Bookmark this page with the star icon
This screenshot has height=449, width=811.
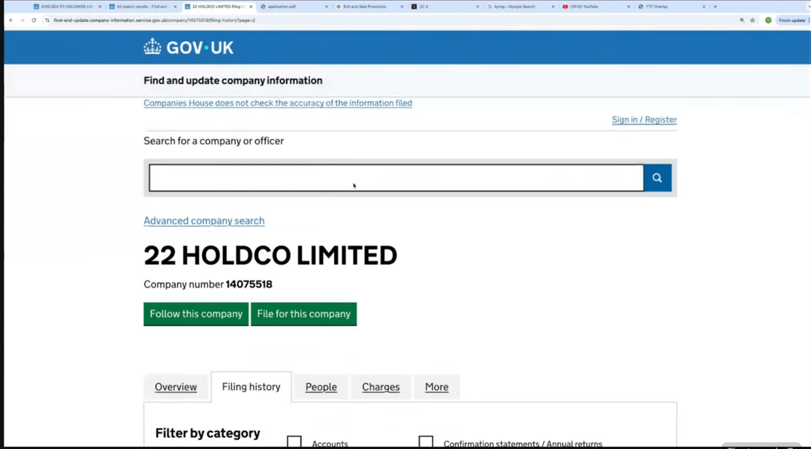tap(752, 20)
